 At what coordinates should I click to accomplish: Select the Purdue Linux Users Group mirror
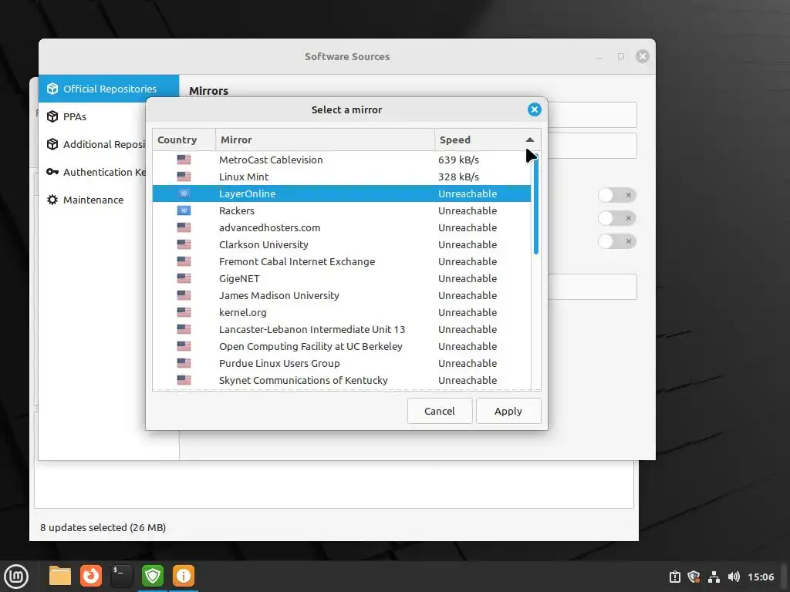(342, 364)
